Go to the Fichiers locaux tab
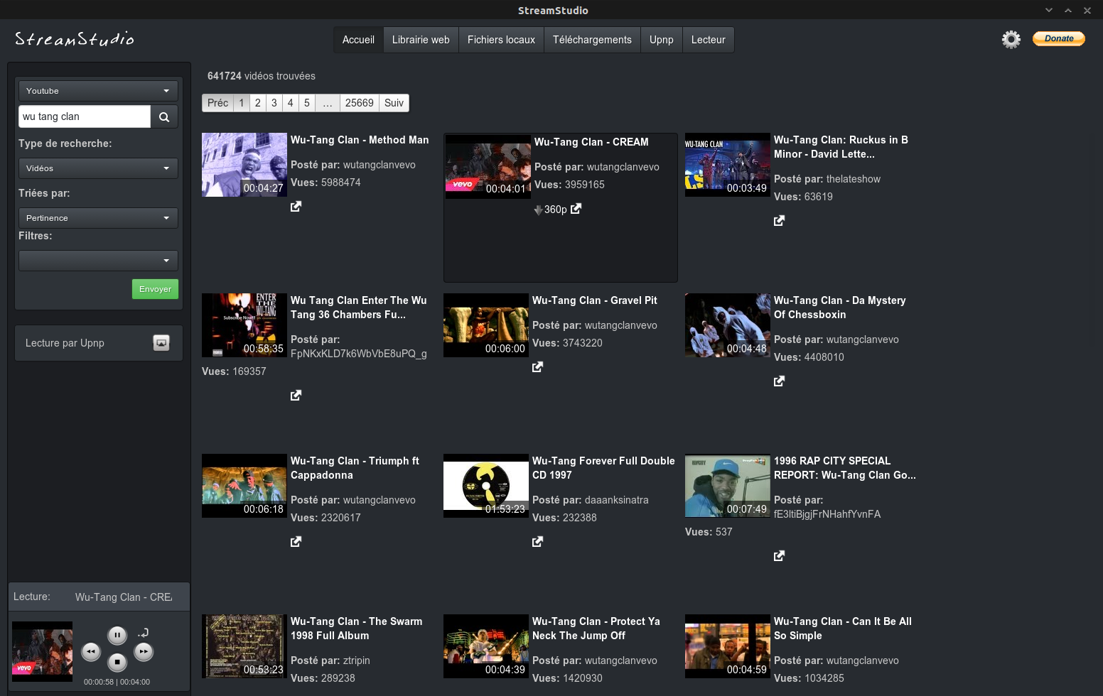1103x696 pixels. click(501, 40)
